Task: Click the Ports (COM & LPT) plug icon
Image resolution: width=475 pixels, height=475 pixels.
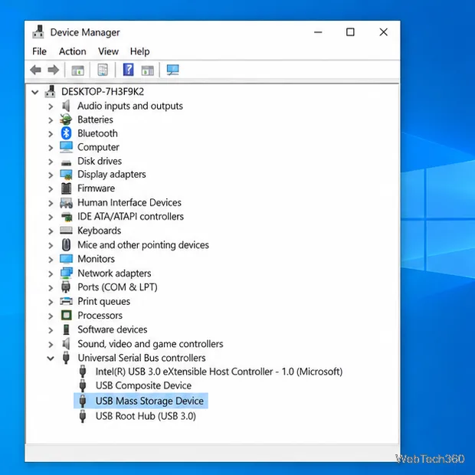Action: click(66, 287)
